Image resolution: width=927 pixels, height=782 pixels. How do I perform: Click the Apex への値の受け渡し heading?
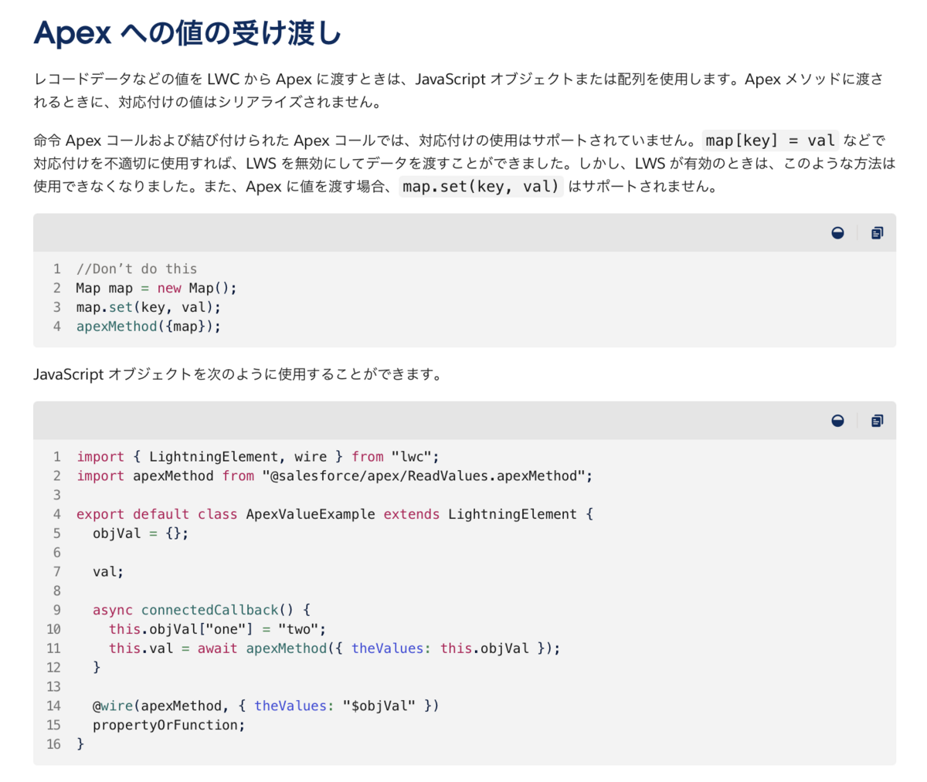(188, 32)
